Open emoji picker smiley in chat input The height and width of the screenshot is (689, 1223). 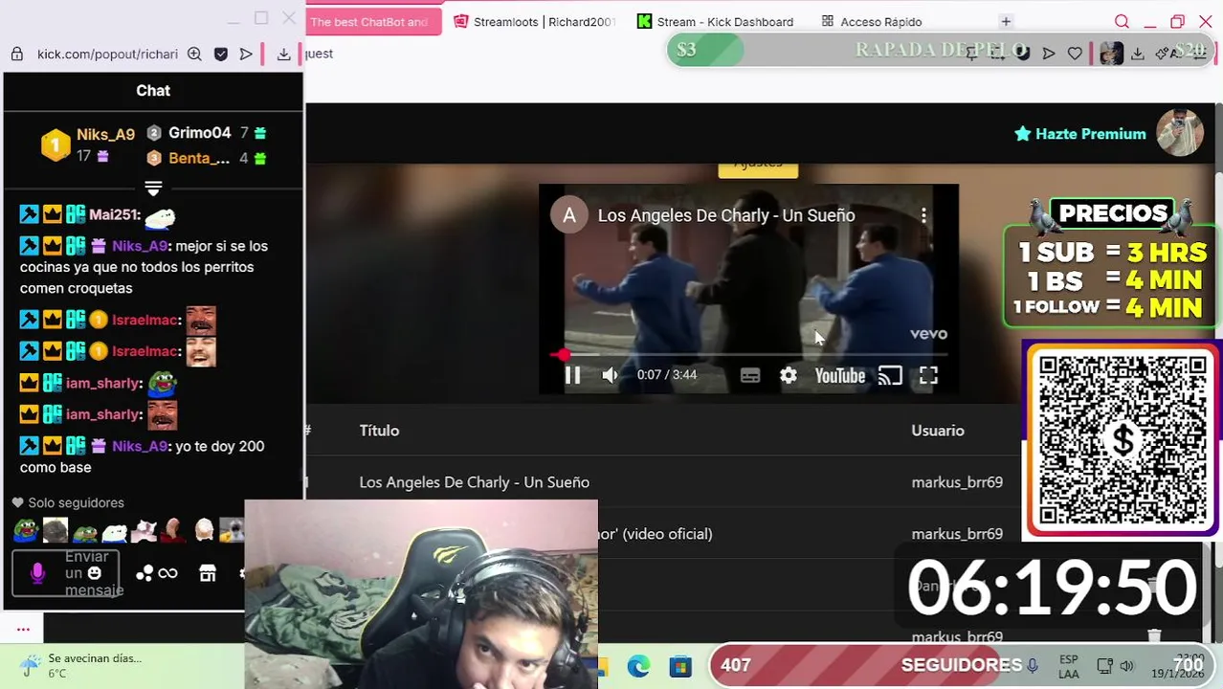pos(94,573)
